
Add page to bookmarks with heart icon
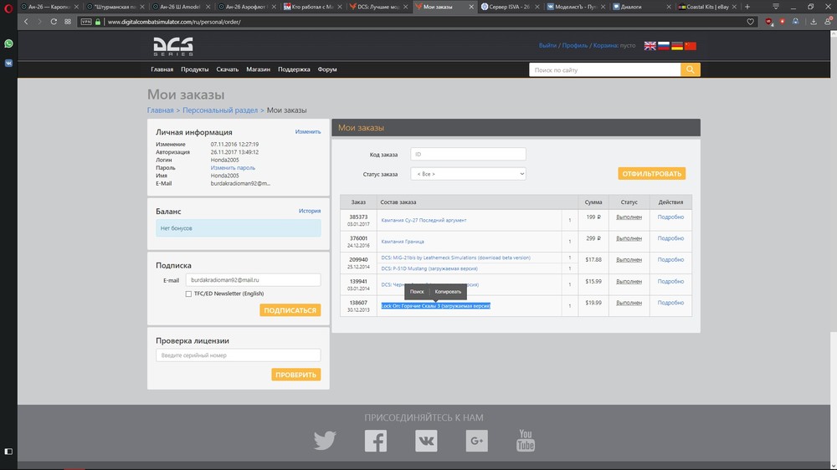pos(750,22)
